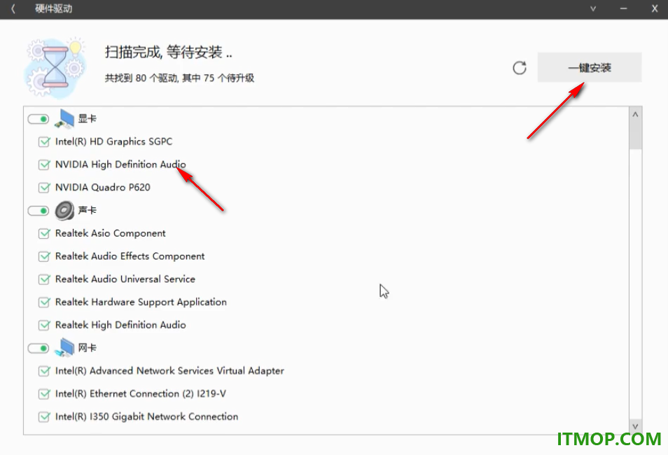The height and width of the screenshot is (455, 668).
Task: Click the scroll up arrow of driver list
Action: (635, 115)
